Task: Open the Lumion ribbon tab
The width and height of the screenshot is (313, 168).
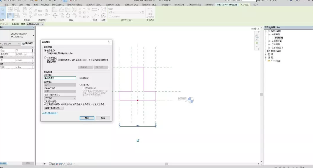Action: (209, 5)
